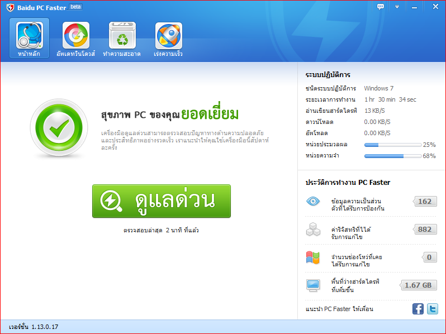Share PC Faster on Twitter
Image resolution: width=446 pixels, height=334 pixels.
coord(433,309)
